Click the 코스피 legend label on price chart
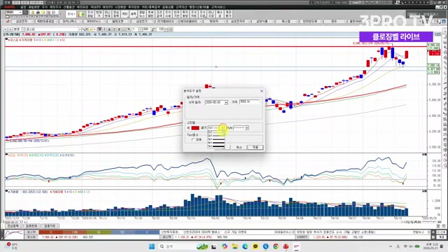 click(x=14, y=40)
